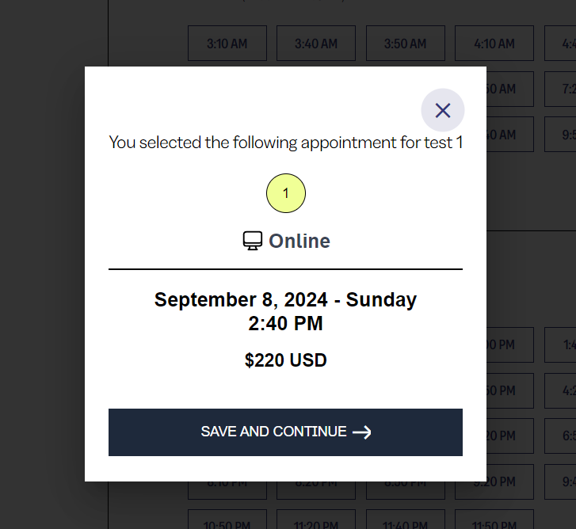Close the appointment confirmation dialog

[x=442, y=110]
